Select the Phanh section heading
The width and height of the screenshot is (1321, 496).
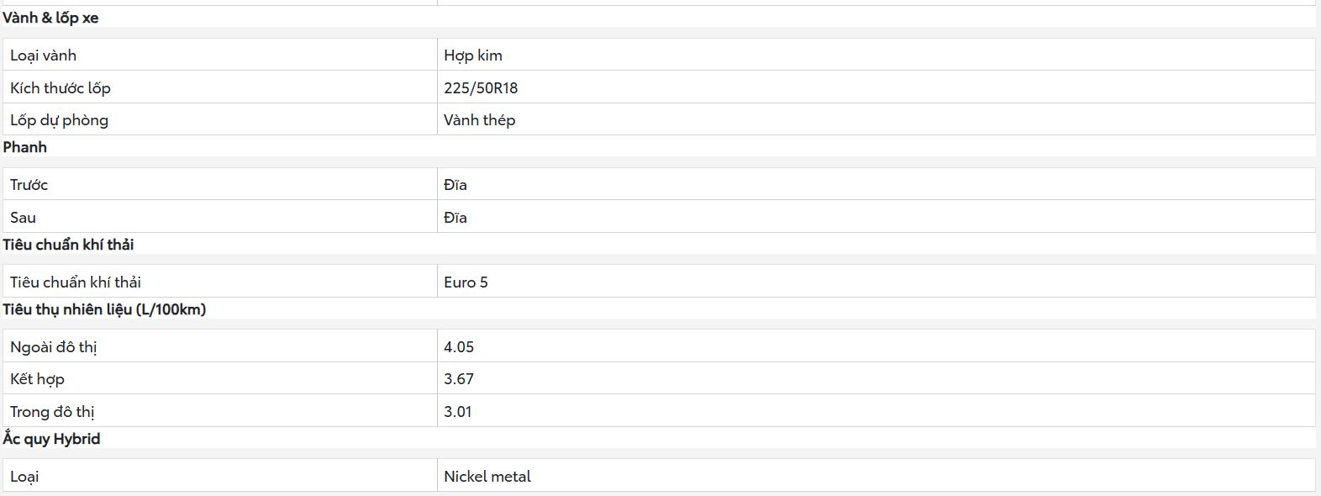[25, 147]
